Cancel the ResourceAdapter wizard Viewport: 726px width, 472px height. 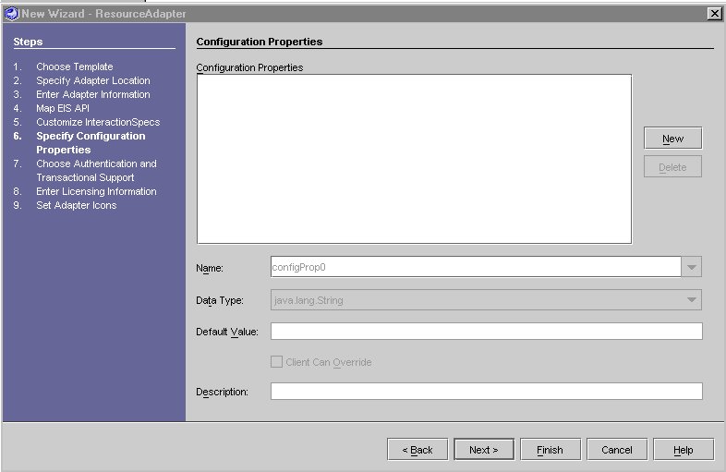click(x=617, y=450)
